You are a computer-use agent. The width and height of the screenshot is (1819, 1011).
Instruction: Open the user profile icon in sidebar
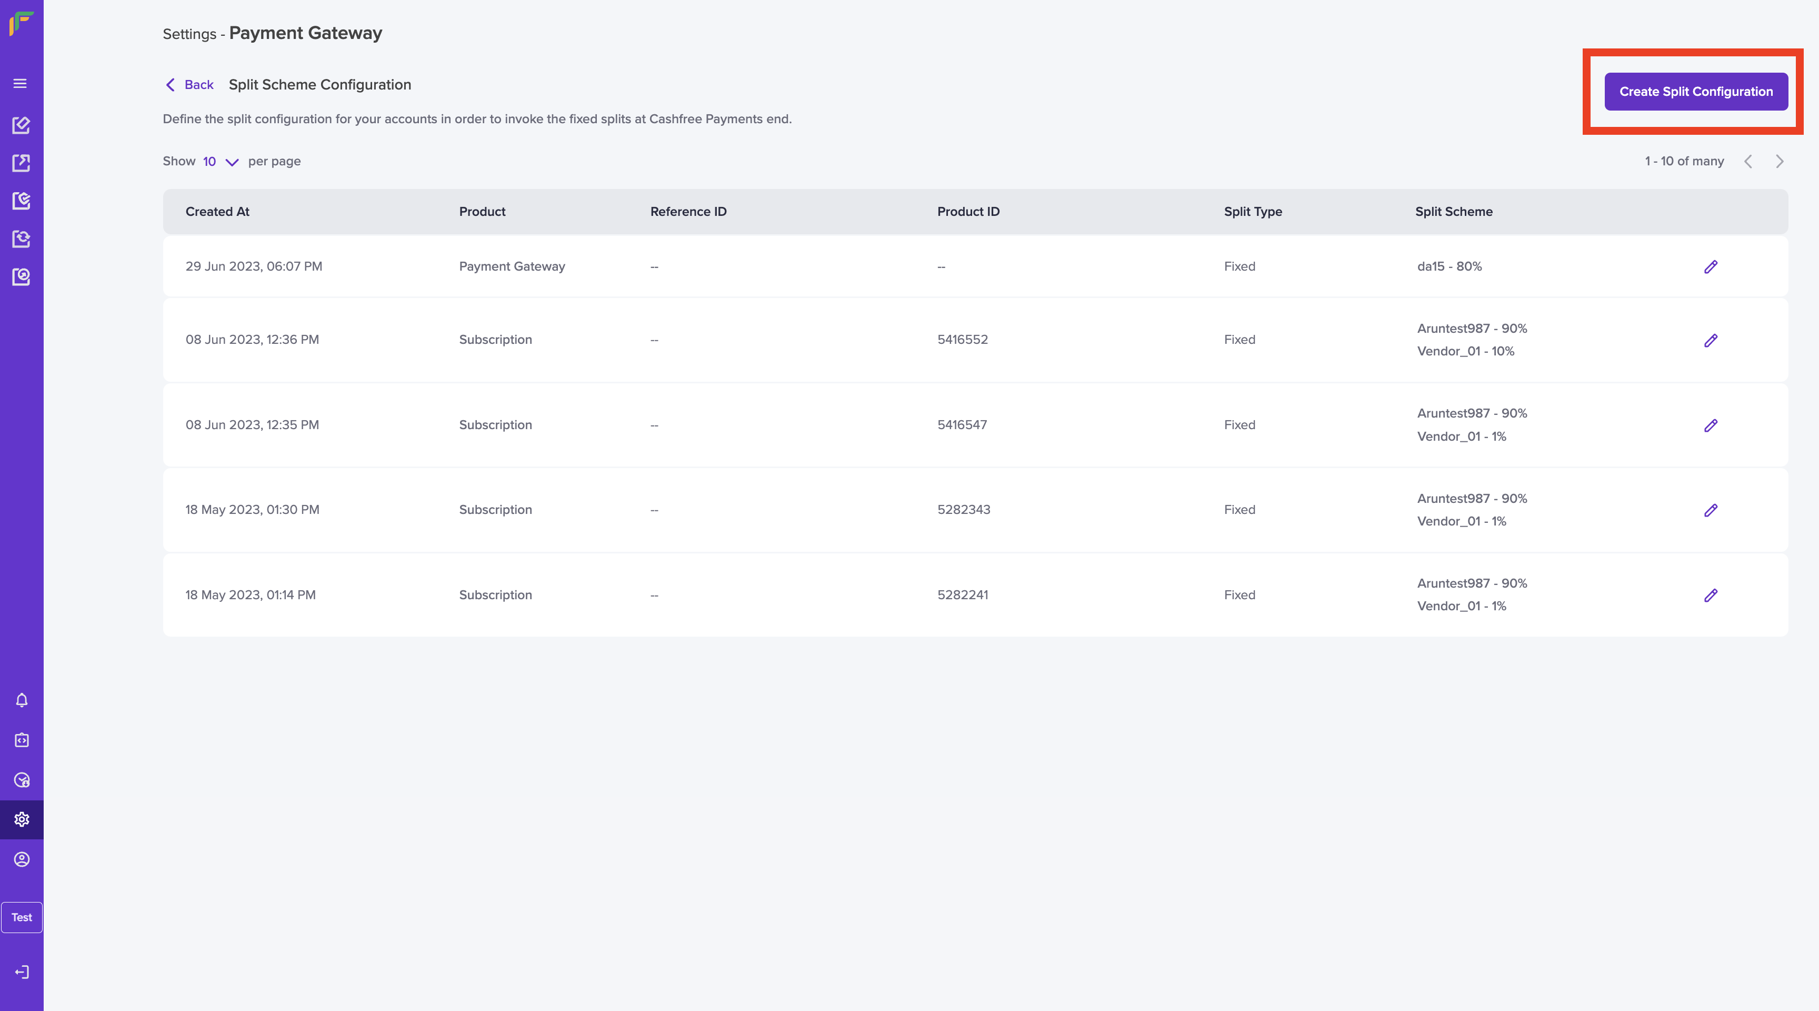[x=22, y=859]
